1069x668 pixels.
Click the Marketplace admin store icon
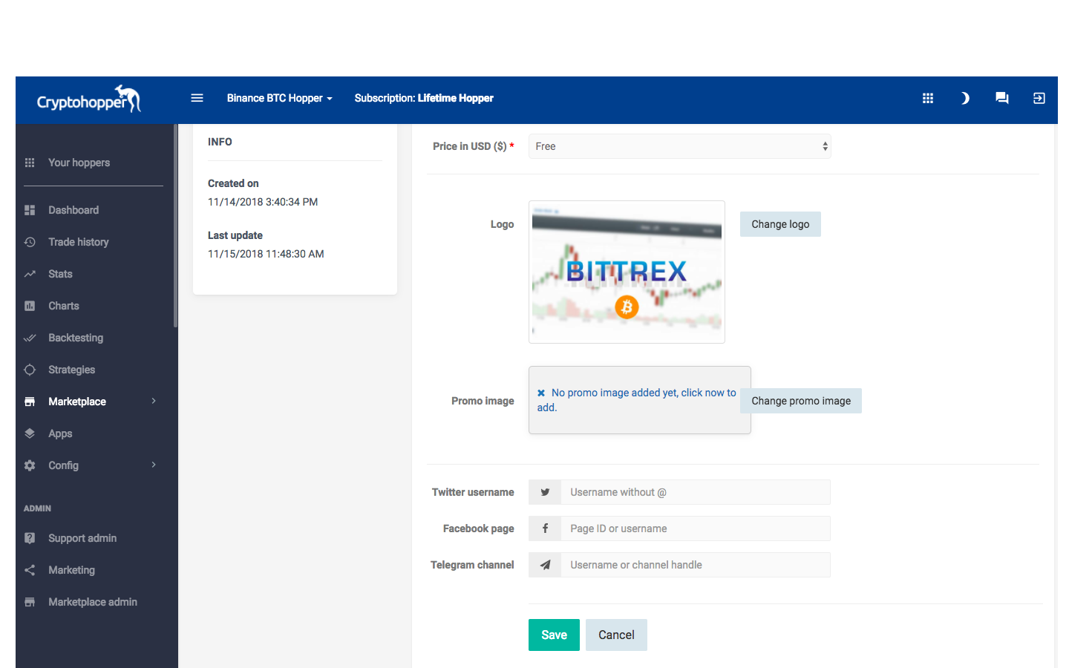pyautogui.click(x=30, y=602)
